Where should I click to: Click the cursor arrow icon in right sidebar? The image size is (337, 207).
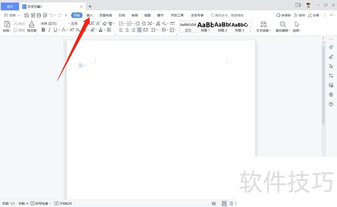[331, 66]
